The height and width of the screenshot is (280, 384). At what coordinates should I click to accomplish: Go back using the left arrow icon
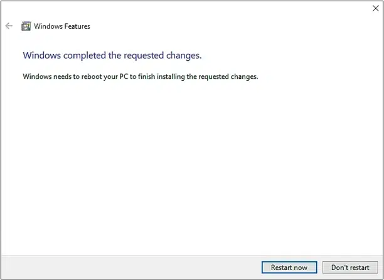(9, 26)
